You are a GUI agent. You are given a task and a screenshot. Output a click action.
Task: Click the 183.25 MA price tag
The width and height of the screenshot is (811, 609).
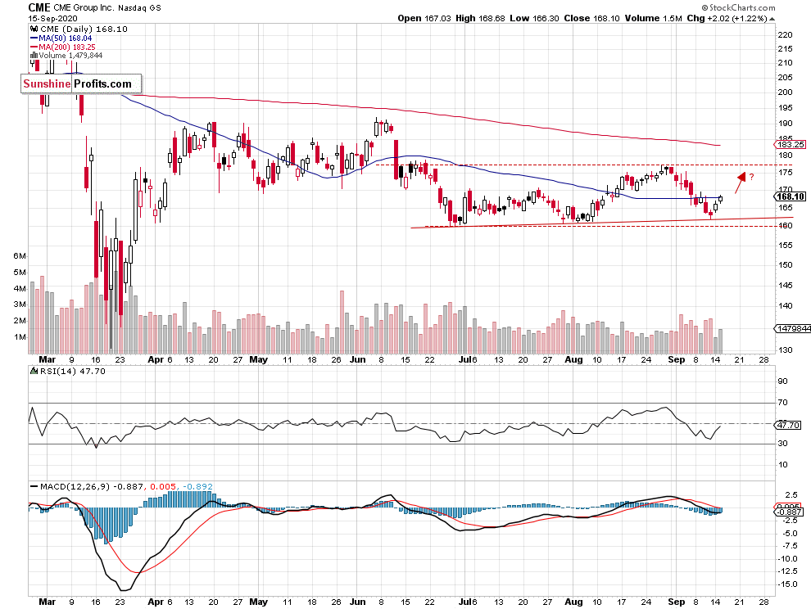tap(790, 145)
